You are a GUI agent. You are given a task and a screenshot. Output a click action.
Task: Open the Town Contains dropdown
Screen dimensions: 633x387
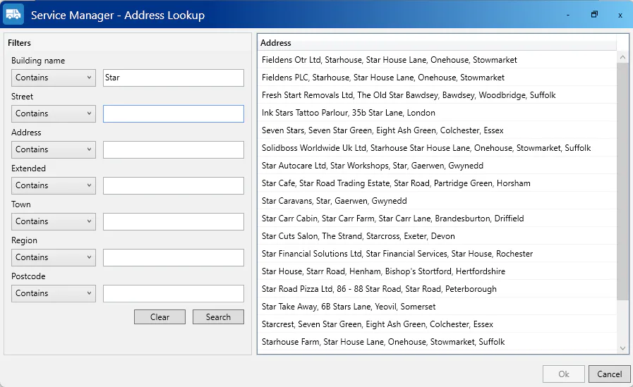click(x=54, y=221)
